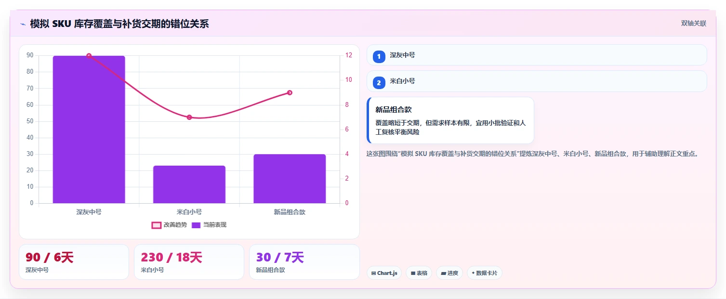The width and height of the screenshot is (726, 299).
Task: Click the left axis value 90
Action: click(30, 55)
